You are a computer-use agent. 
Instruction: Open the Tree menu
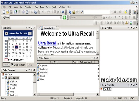point(48,7)
